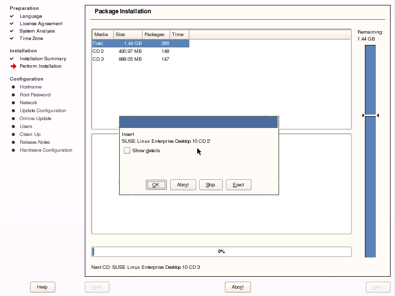395x296 pixels.
Task: Click the 295 total packages cell
Action: (165, 43)
